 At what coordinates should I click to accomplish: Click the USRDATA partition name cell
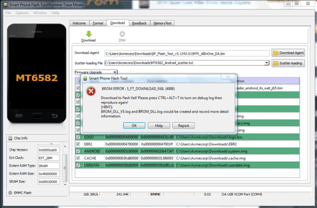(x=94, y=166)
